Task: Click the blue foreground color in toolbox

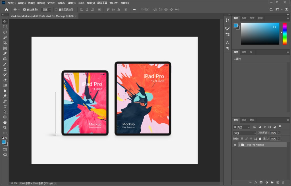Action: point(3,142)
